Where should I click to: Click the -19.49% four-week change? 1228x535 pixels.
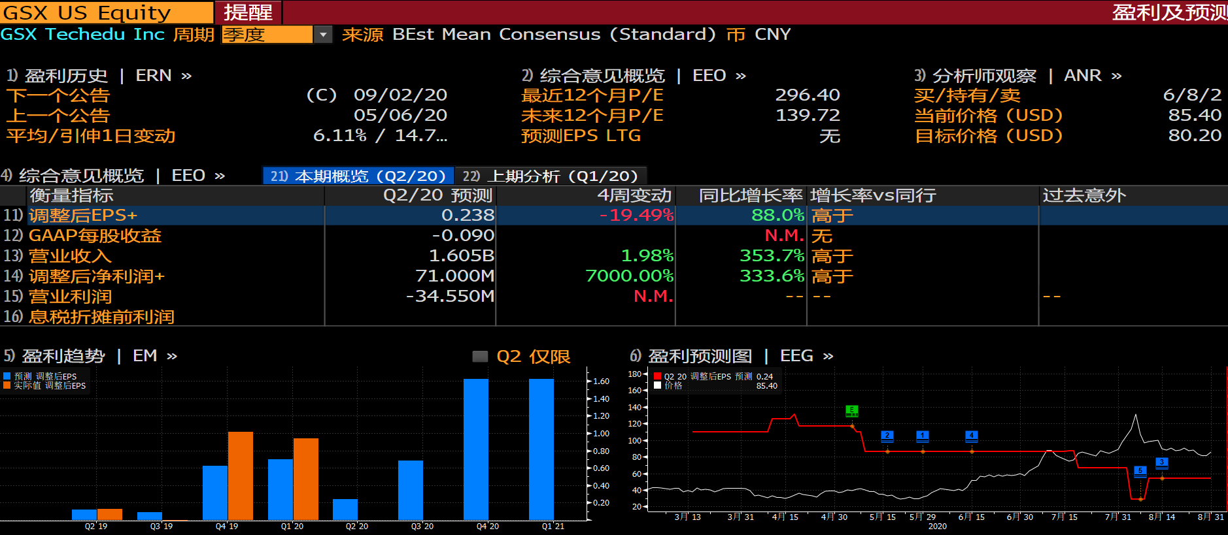[636, 216]
